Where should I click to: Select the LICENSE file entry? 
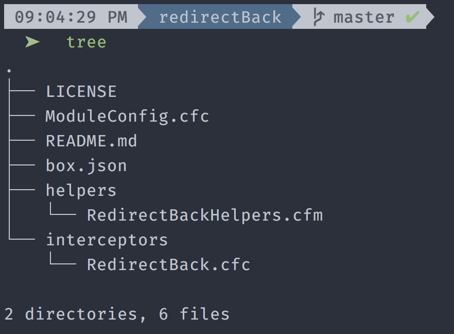(x=81, y=91)
